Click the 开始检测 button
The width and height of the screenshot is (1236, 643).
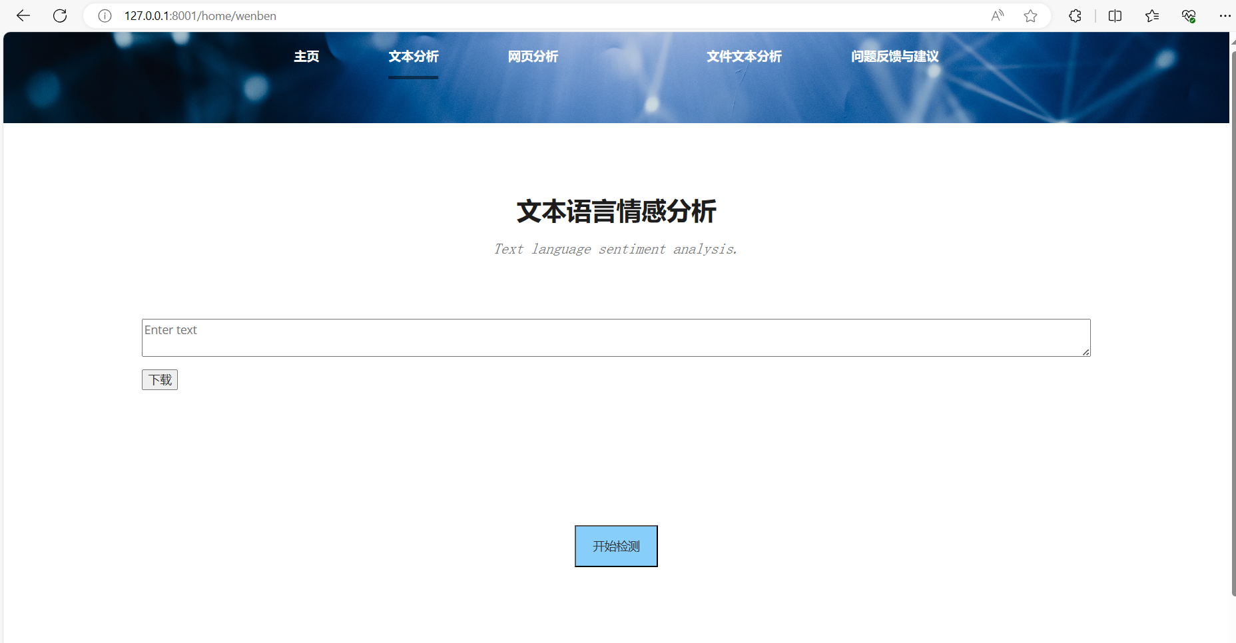(616, 546)
